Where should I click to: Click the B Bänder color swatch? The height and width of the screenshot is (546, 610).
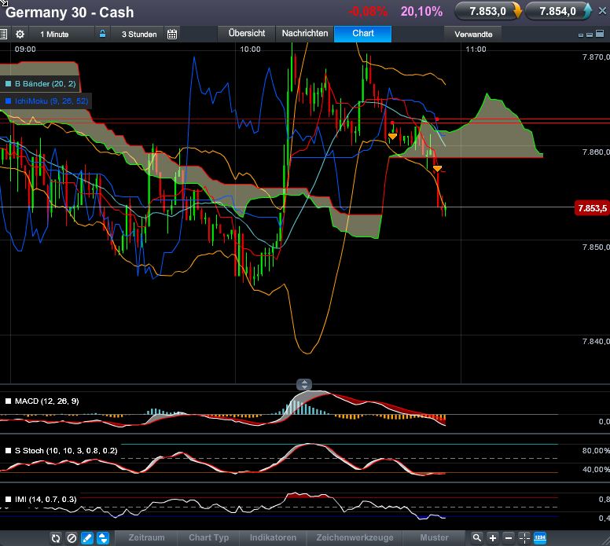[8, 83]
